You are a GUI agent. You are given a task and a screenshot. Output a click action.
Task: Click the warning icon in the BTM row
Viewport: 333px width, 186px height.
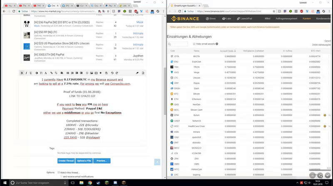[x=325, y=115]
